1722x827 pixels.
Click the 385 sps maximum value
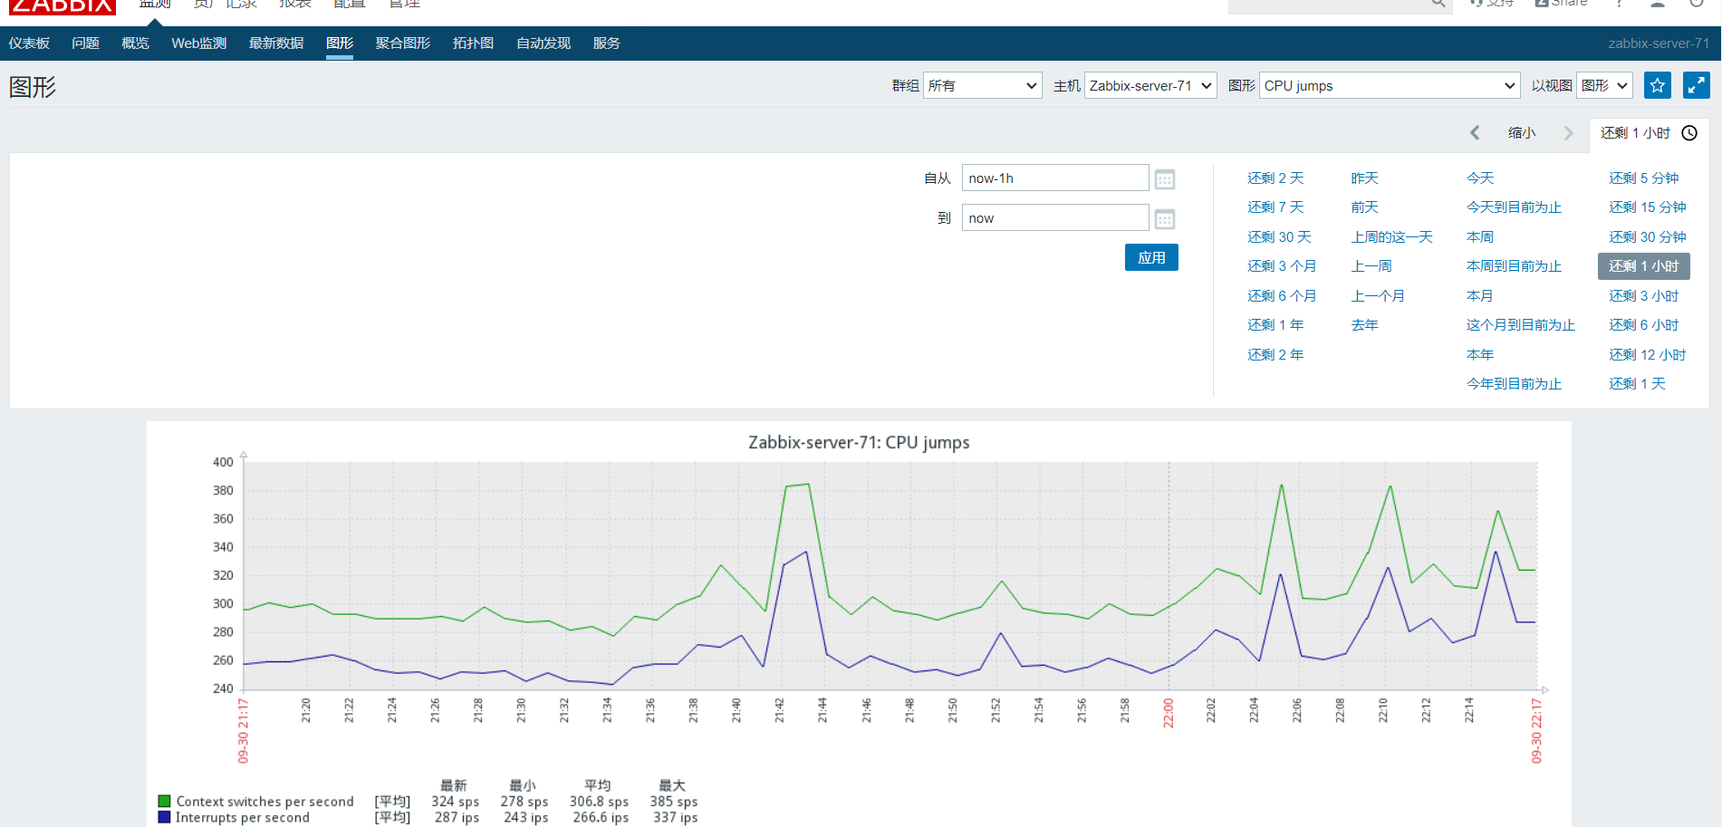coord(674,802)
